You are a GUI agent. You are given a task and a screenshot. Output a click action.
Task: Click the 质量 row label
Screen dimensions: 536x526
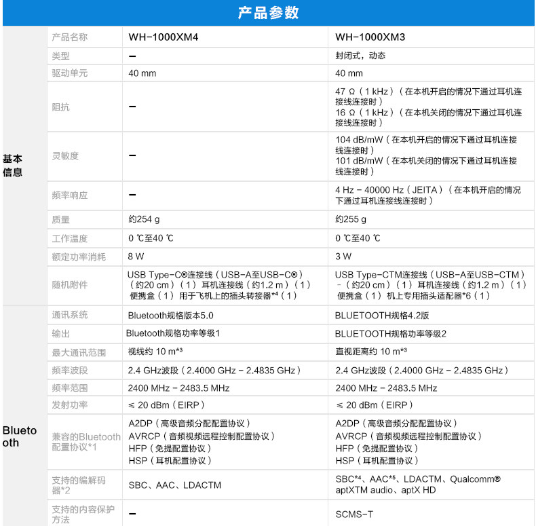61,220
